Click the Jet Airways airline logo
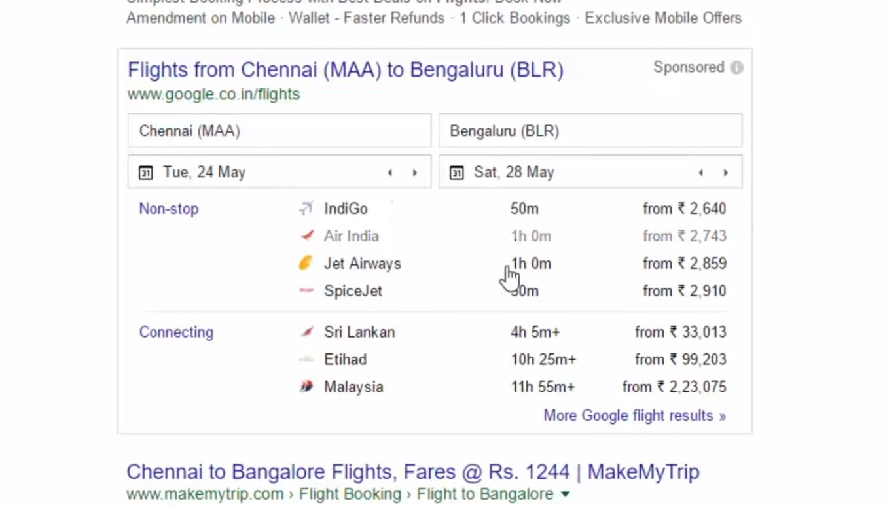The height and width of the screenshot is (505, 885). pos(306,264)
